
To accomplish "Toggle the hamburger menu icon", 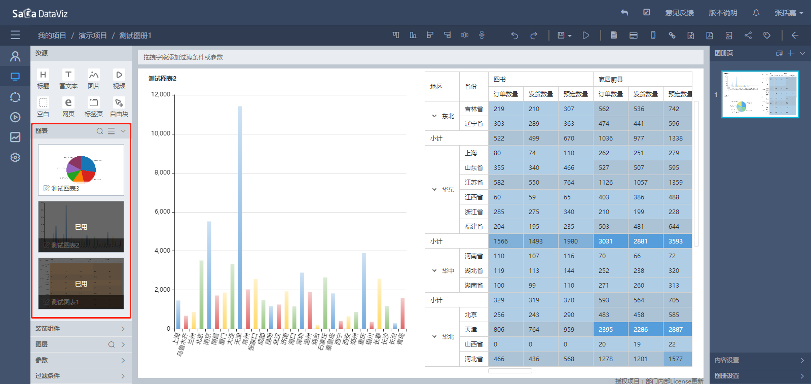I will pos(15,35).
